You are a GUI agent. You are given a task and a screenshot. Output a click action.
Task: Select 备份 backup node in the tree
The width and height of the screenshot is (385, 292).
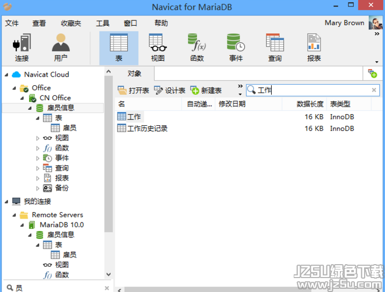click(x=62, y=188)
